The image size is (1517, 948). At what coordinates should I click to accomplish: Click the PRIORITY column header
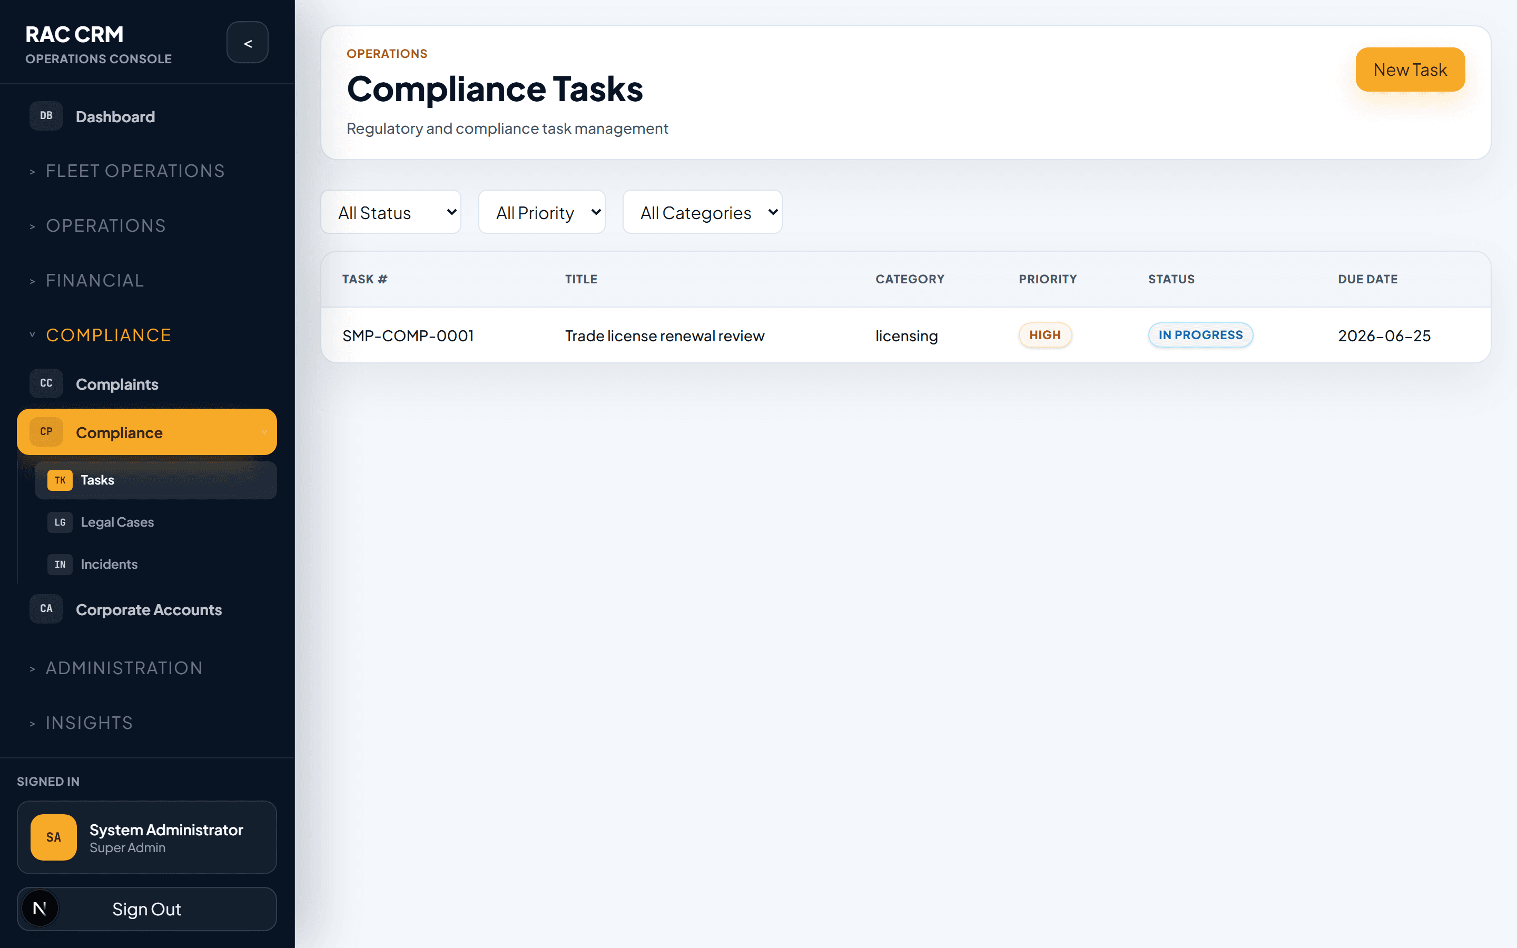click(1048, 279)
